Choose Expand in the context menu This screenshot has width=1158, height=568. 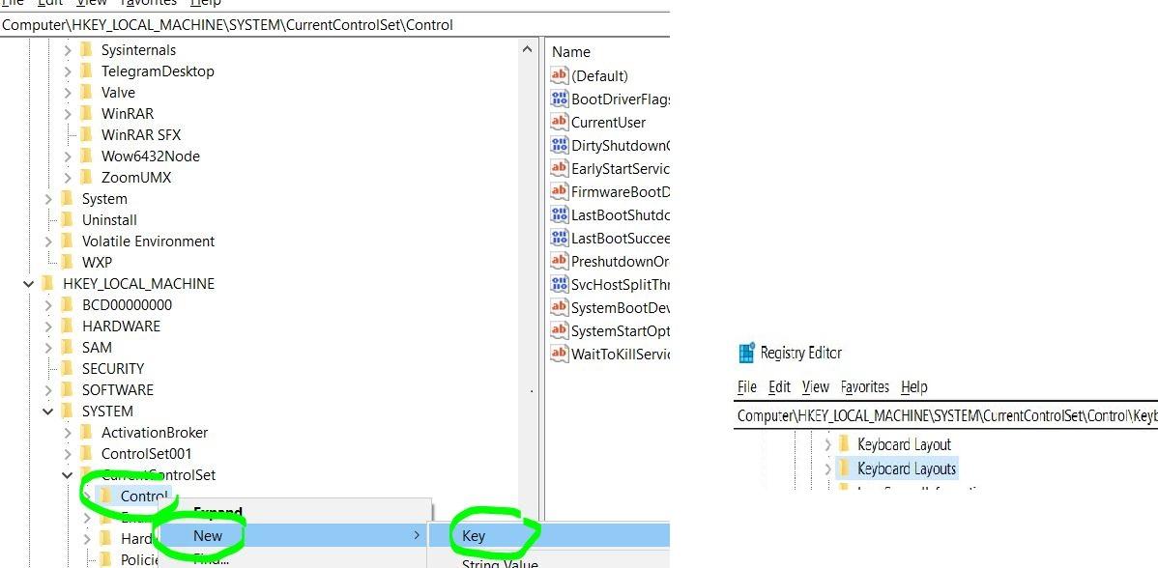click(217, 512)
